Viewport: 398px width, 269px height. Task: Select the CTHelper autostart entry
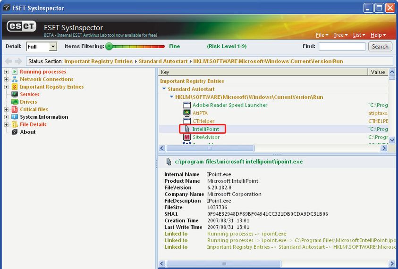tap(203, 121)
